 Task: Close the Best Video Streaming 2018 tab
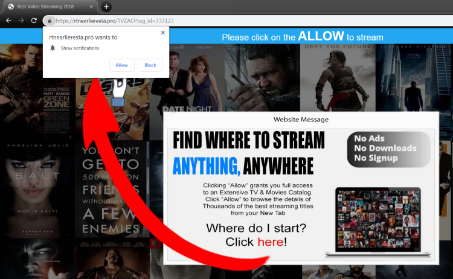coord(91,7)
